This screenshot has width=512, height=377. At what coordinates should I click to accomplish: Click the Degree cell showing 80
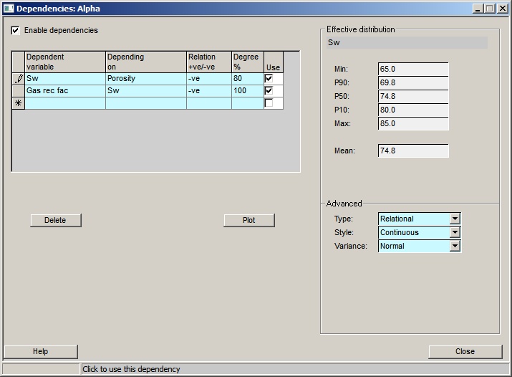coord(247,79)
